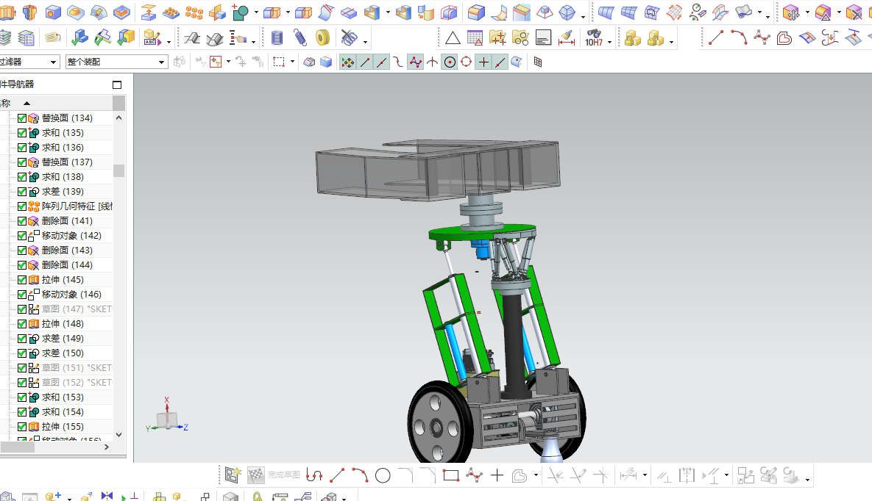Toggle the Quadrant Point snap option
872x501 pixels.
[466, 62]
